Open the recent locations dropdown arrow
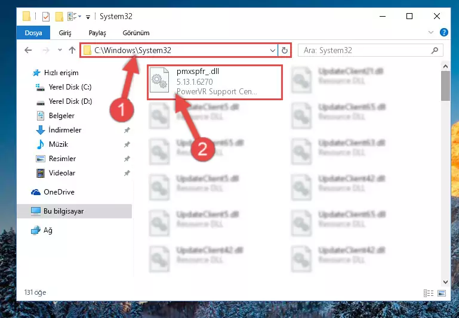The image size is (459, 318). (x=60, y=50)
